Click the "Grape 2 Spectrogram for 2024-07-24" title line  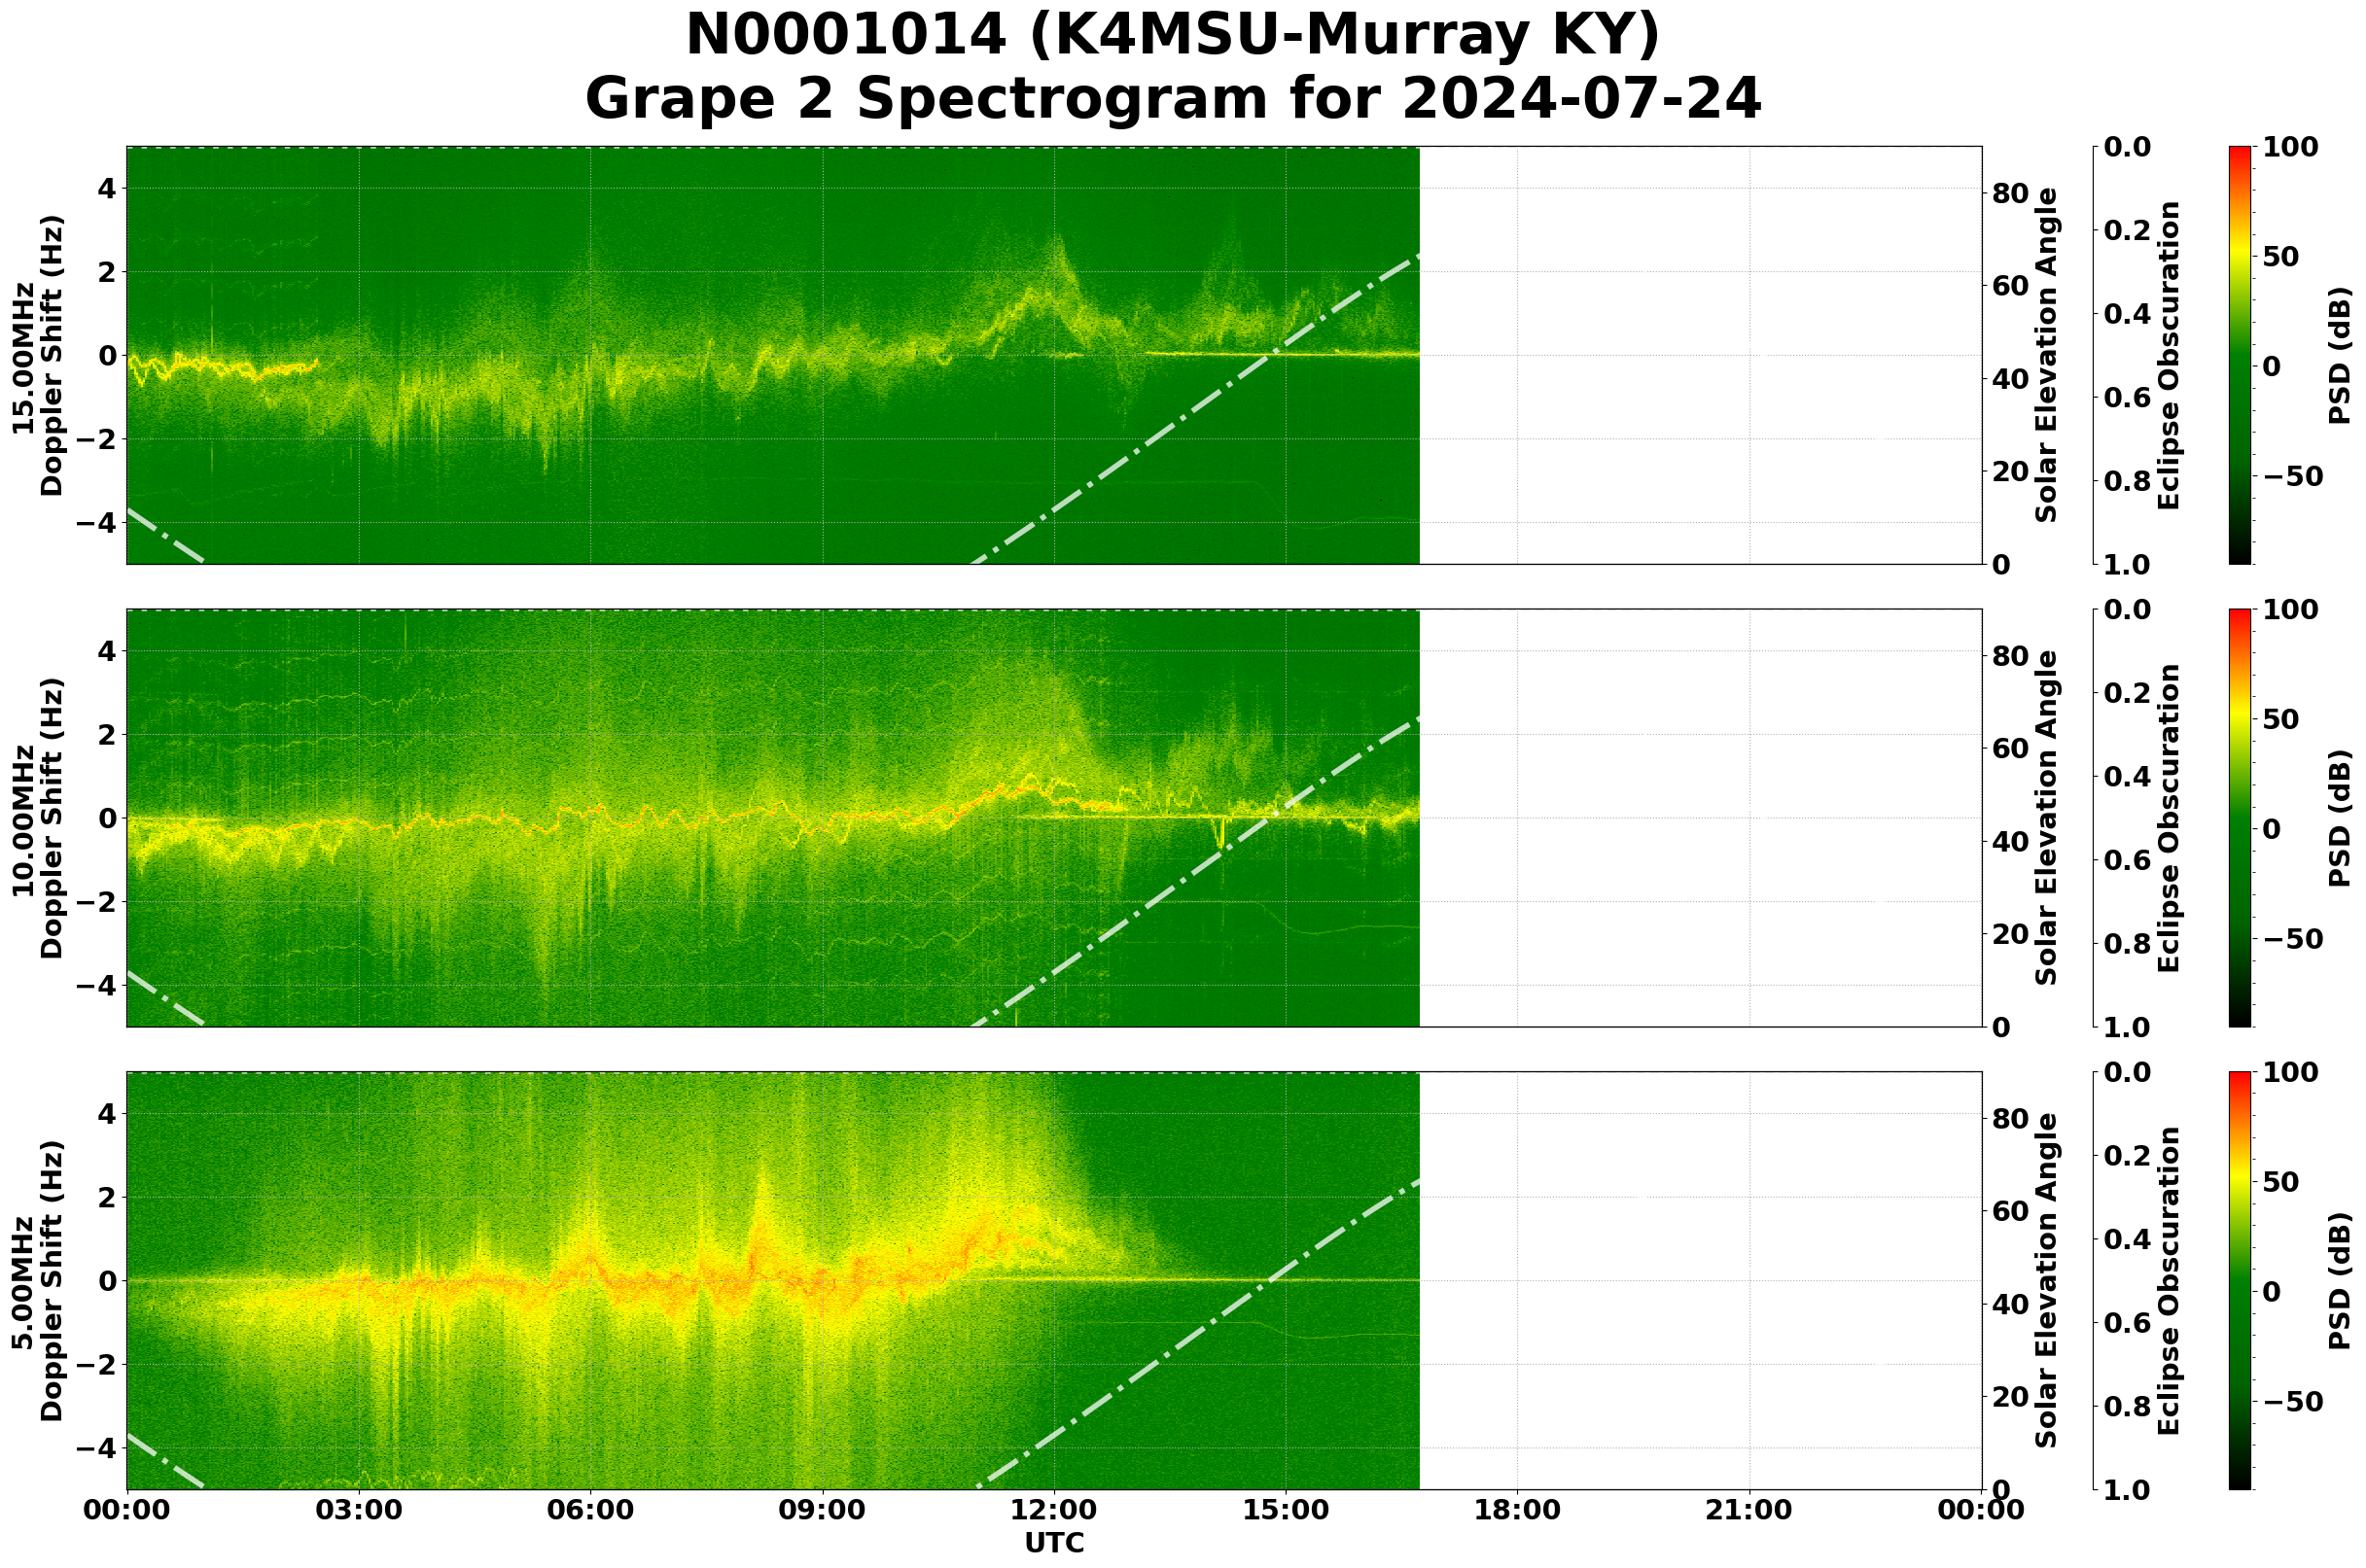(1172, 100)
